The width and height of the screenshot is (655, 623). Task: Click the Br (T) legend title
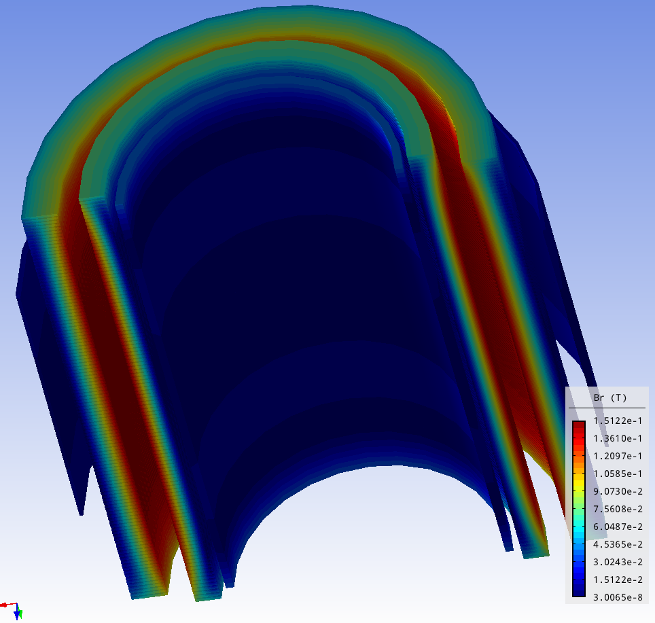(609, 397)
